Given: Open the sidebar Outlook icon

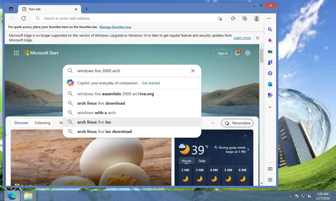Looking at the screenshot, I should tap(270, 84).
